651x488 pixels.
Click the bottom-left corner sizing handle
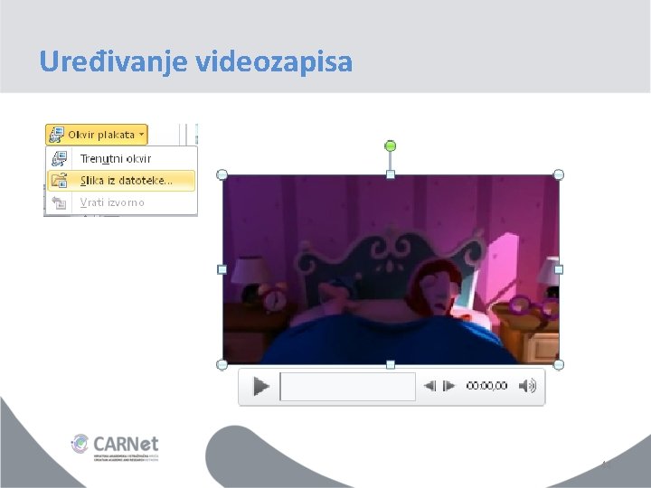[222, 365]
